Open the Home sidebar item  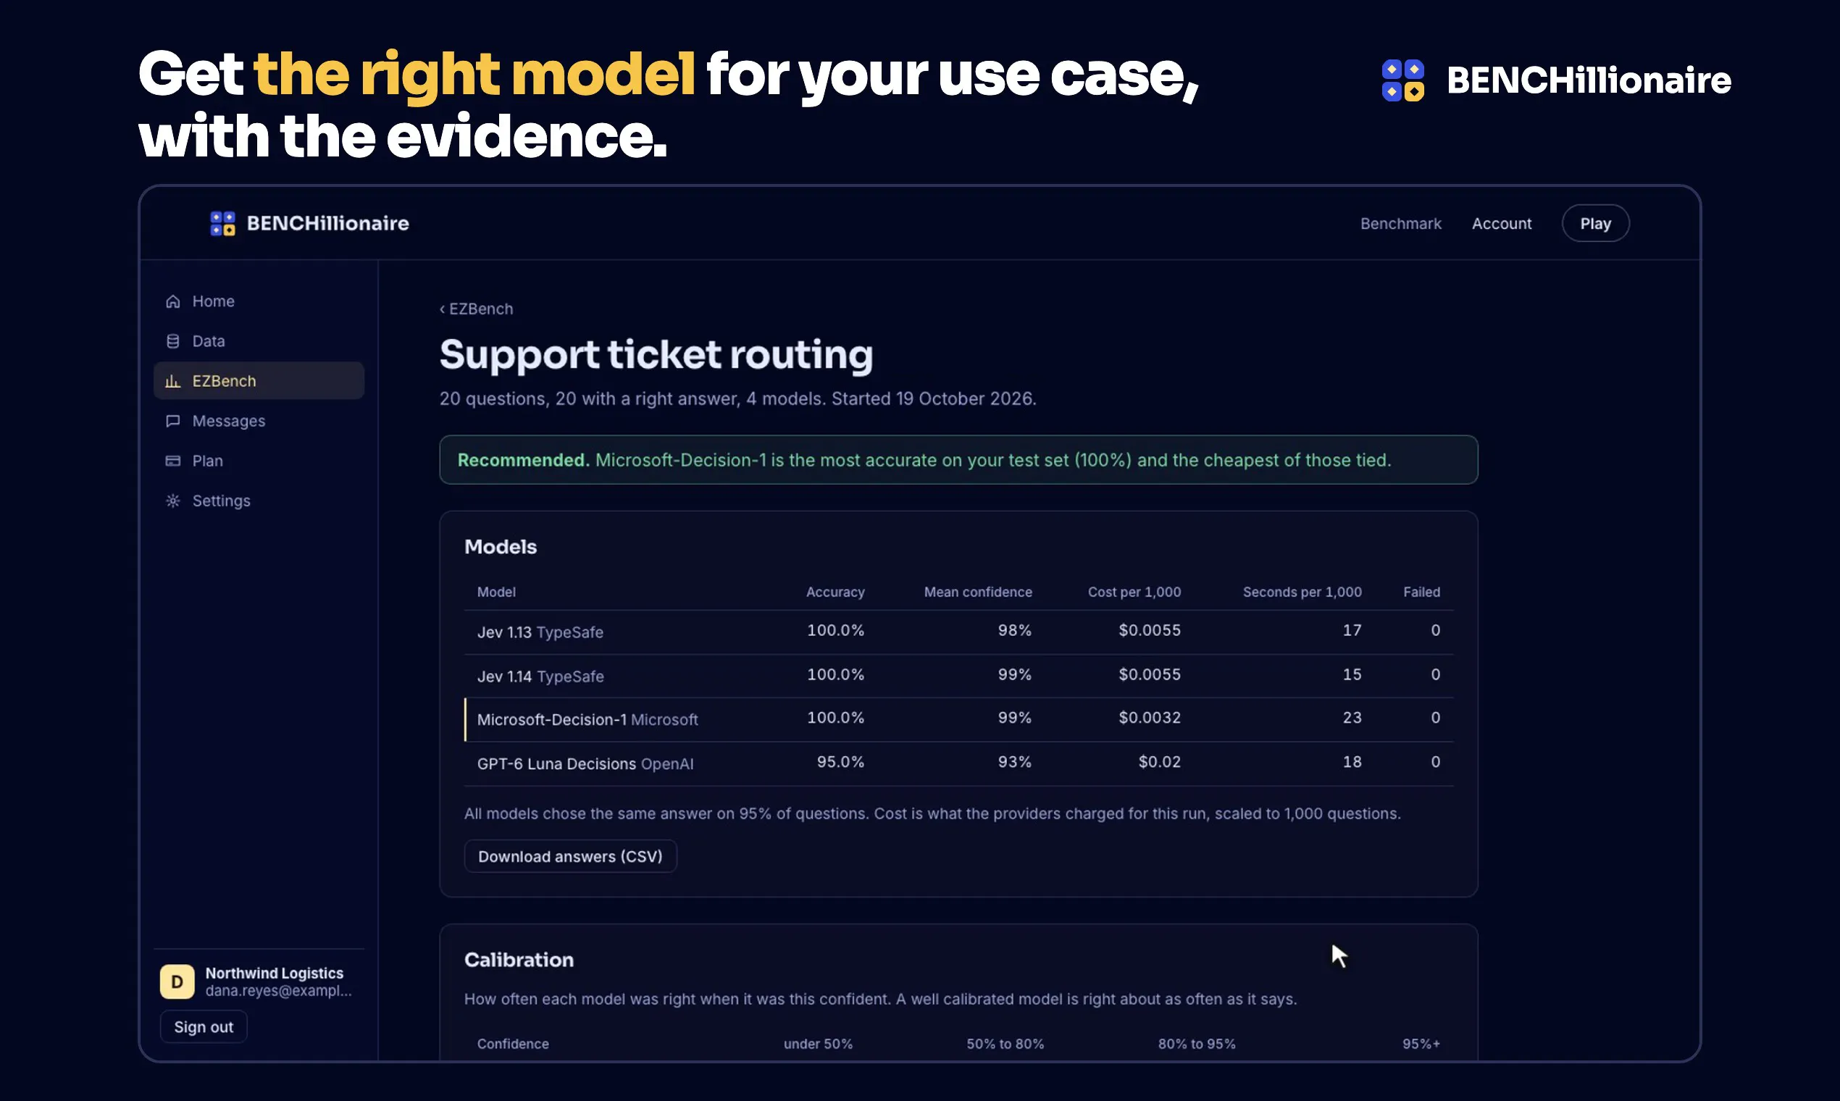(x=259, y=301)
